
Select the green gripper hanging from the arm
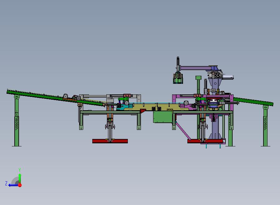178,78
